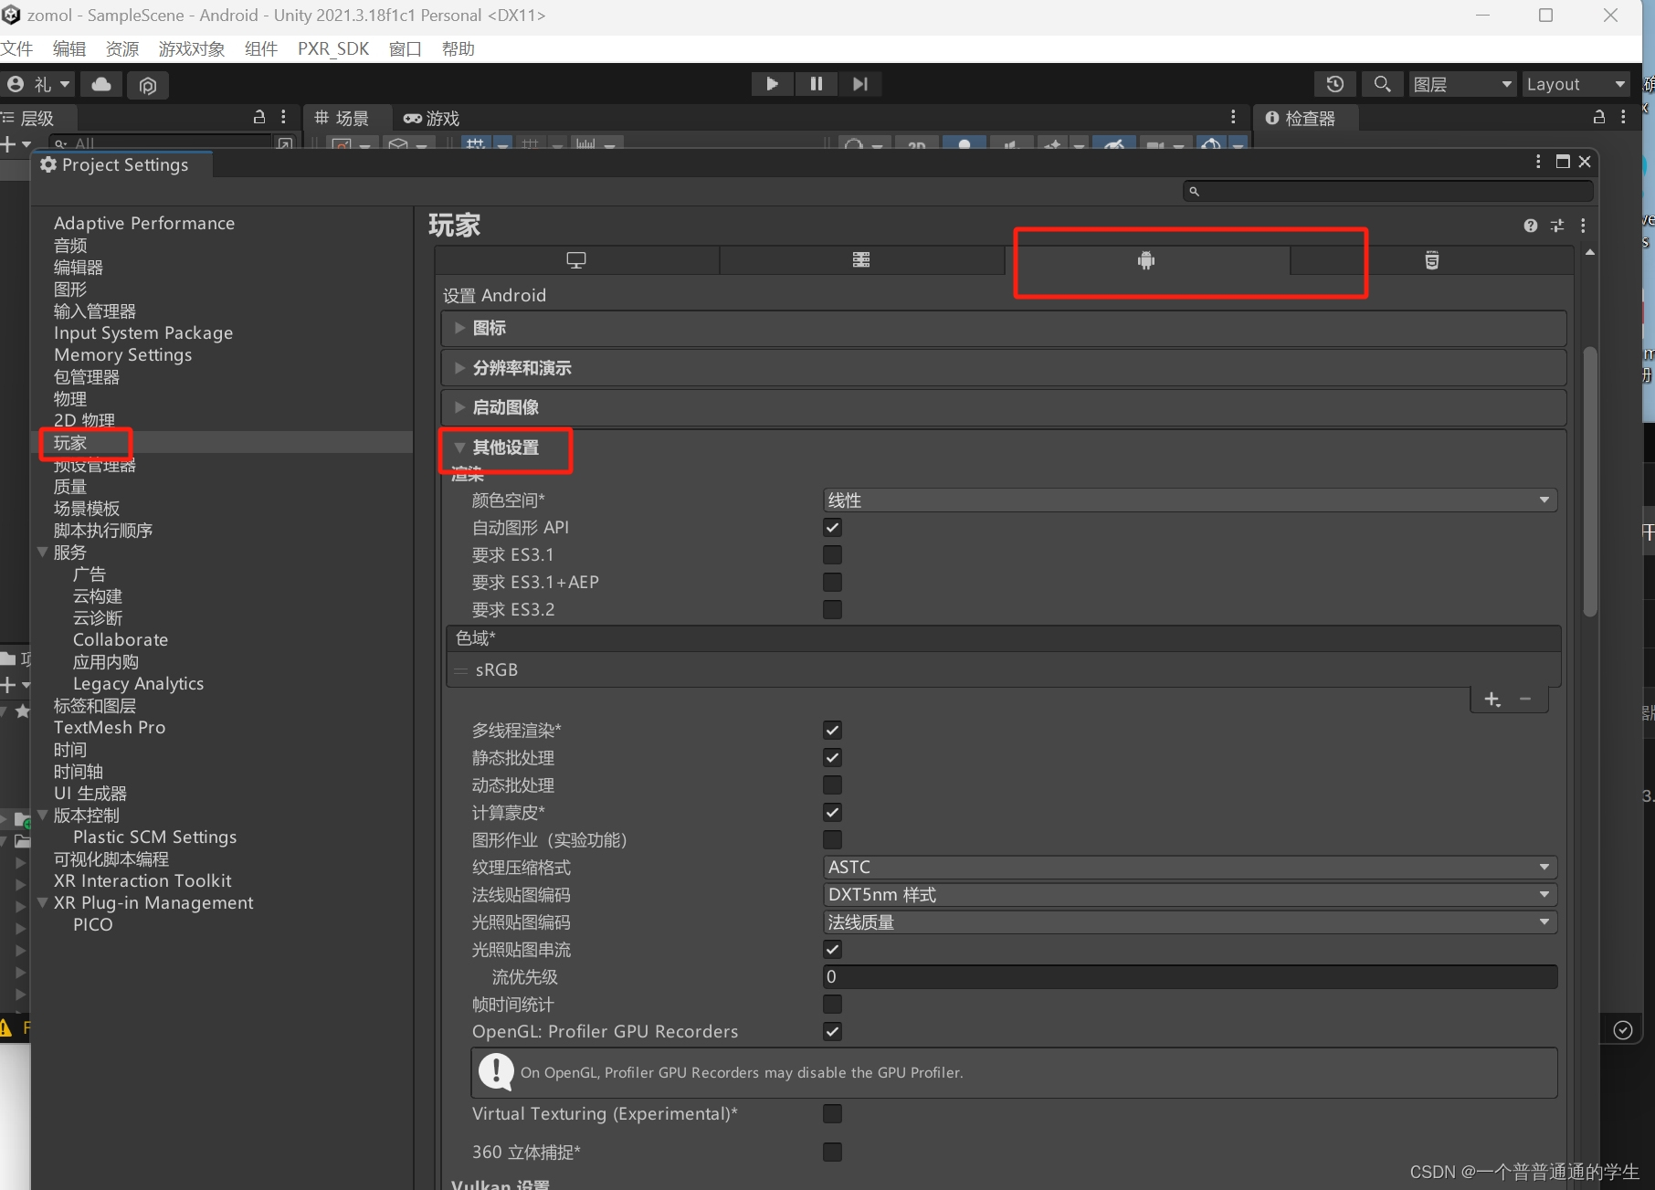This screenshot has width=1655, height=1190.
Task: Open the 颜色空间 dropdown set to 线性
Action: (x=1190, y=500)
